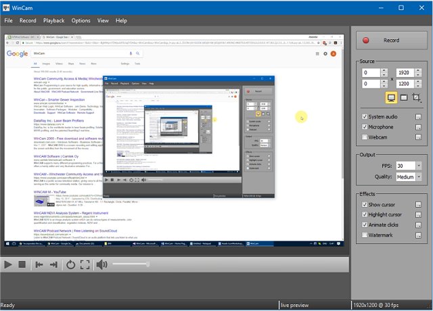This screenshot has width=433, height=311.
Task: Select the region crop source icon
Action: click(417, 98)
